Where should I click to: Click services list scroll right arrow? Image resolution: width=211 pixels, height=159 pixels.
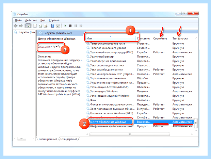192,134
